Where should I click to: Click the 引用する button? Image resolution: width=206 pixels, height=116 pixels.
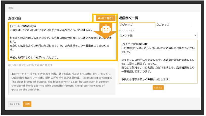point(158,88)
